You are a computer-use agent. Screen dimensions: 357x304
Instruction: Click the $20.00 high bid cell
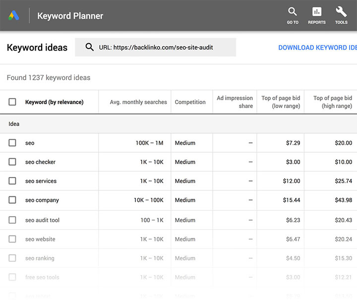343,143
